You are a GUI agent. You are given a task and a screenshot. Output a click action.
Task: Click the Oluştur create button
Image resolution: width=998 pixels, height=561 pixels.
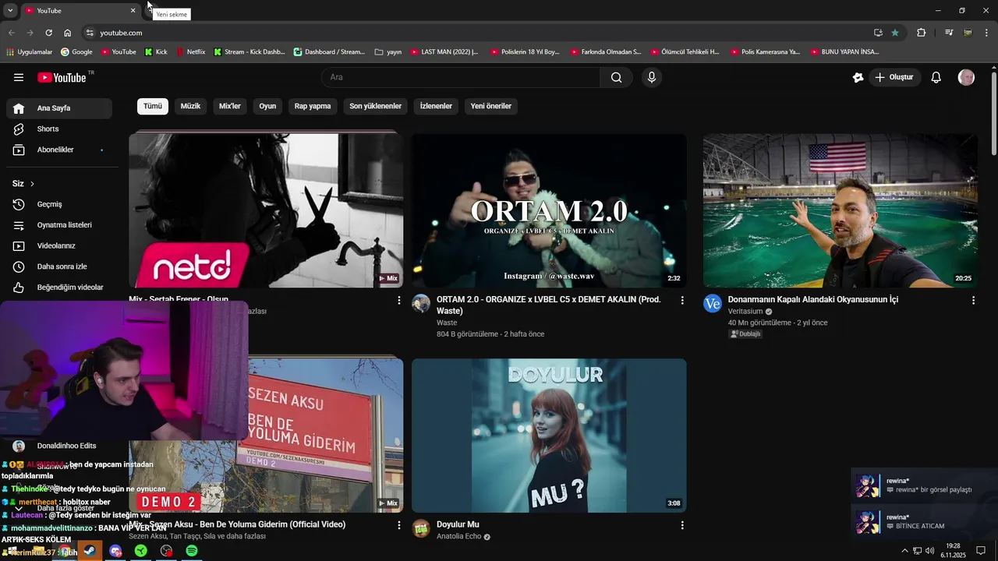point(895,77)
